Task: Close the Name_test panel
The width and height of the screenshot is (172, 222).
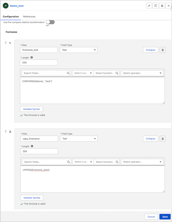Action: coord(169,6)
